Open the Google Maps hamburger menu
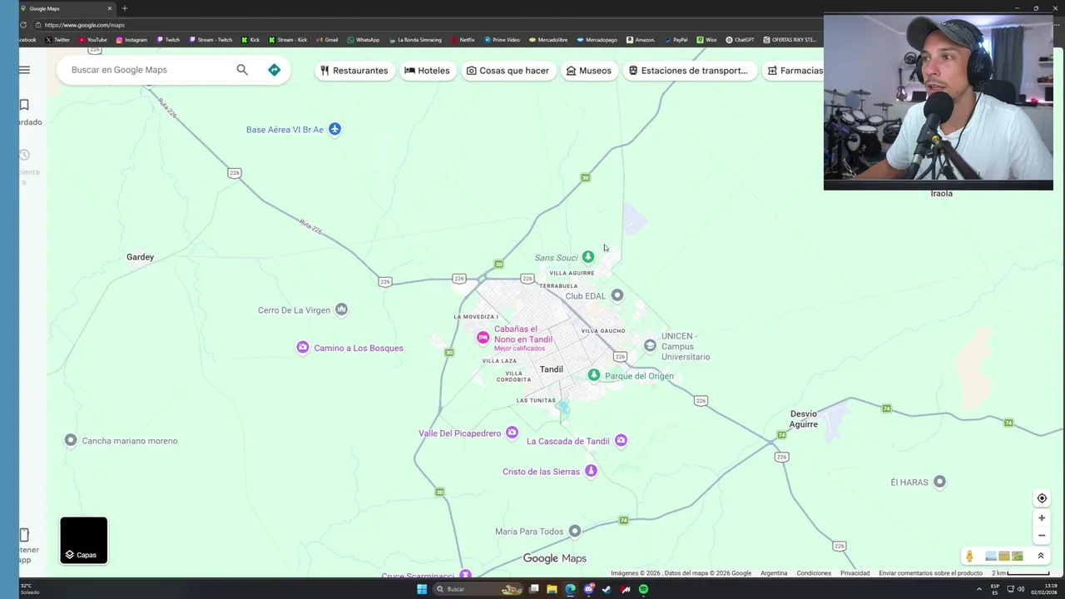1065x599 pixels. (24, 70)
